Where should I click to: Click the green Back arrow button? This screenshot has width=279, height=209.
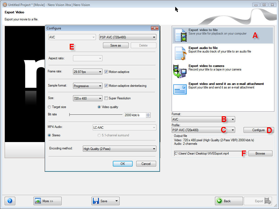[x=229, y=201]
